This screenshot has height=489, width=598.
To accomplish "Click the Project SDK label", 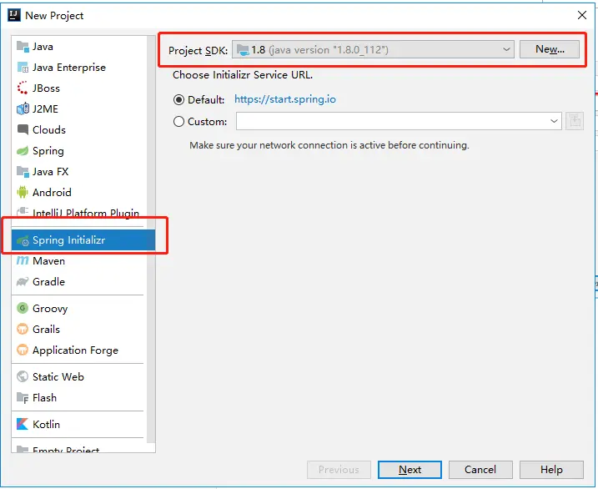I will pos(198,50).
